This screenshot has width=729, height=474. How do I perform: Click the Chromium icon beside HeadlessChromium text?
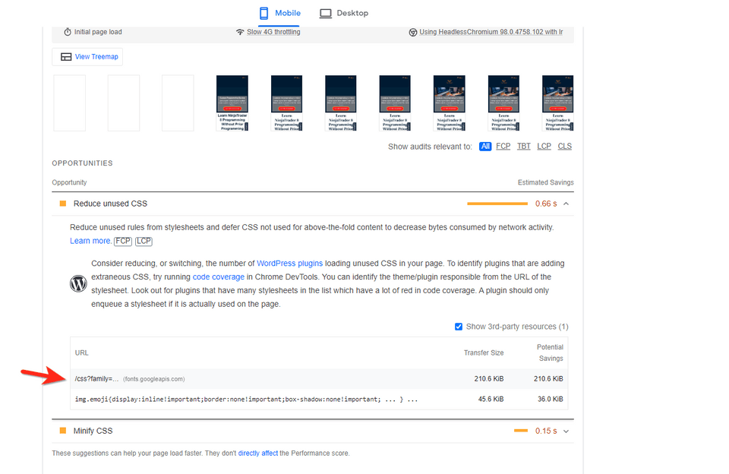tap(413, 32)
